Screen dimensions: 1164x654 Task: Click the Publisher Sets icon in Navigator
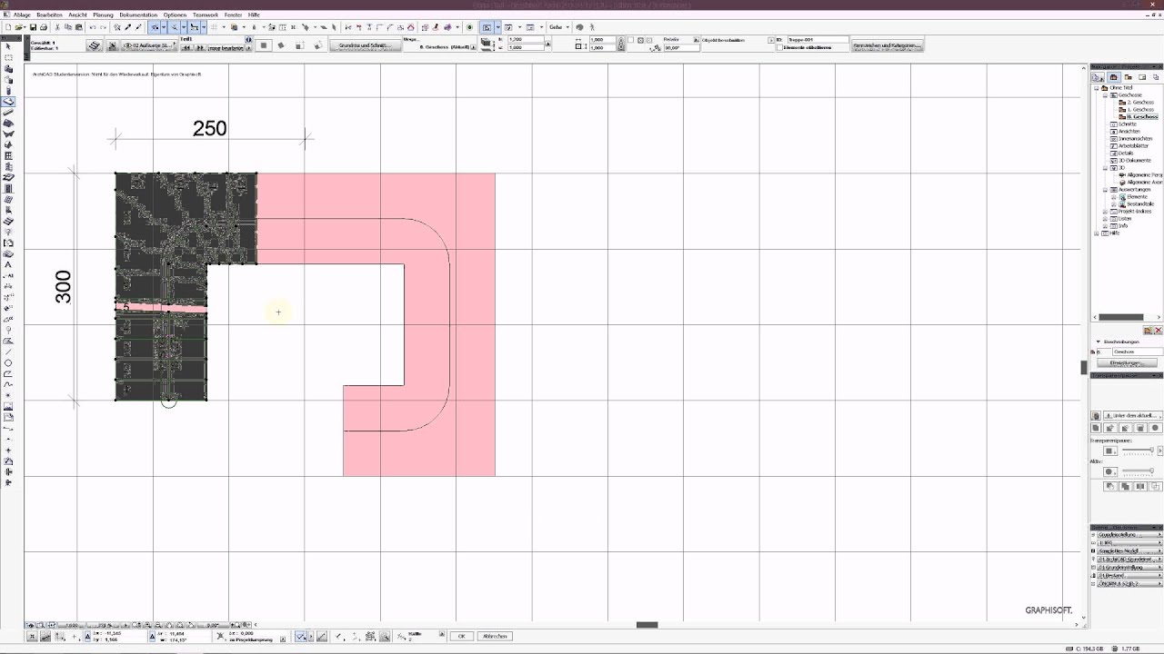pos(1156,77)
